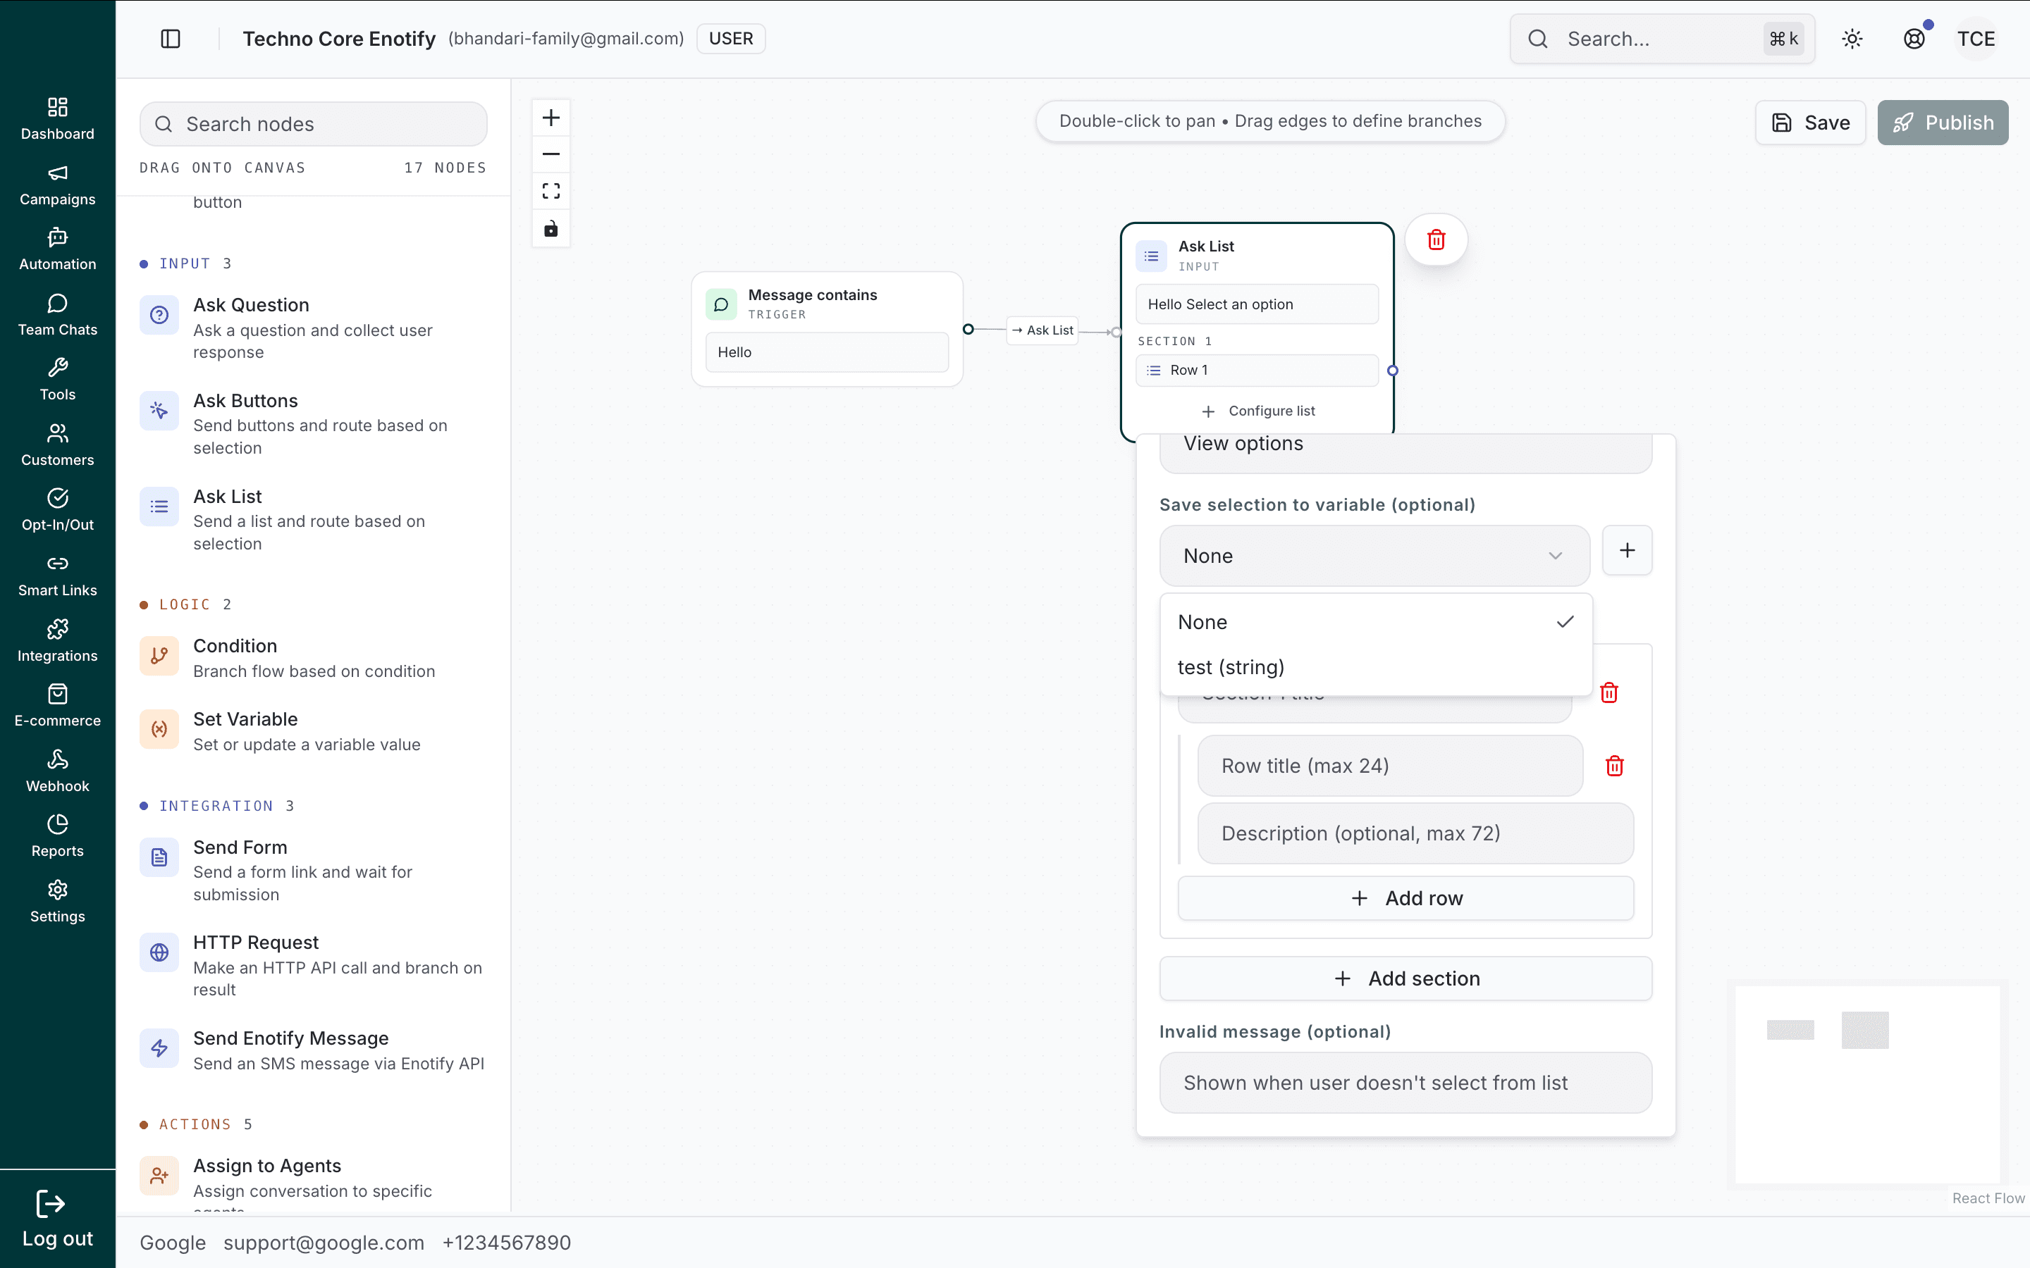The width and height of the screenshot is (2030, 1268).
Task: Open the Customers page
Action: pyautogui.click(x=57, y=445)
